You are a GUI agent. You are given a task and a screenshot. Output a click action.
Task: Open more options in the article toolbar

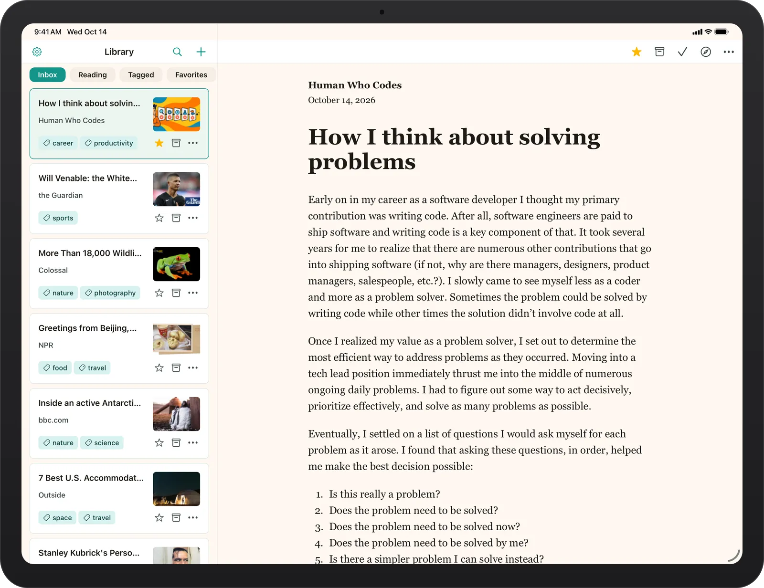[x=729, y=52]
